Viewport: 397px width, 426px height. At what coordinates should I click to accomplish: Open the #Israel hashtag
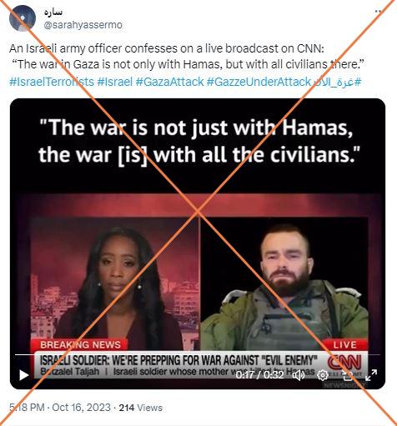(115, 82)
